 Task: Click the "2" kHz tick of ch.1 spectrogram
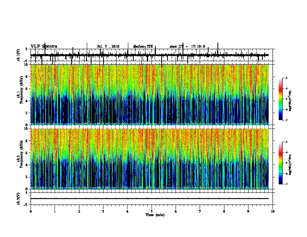coord(27,113)
